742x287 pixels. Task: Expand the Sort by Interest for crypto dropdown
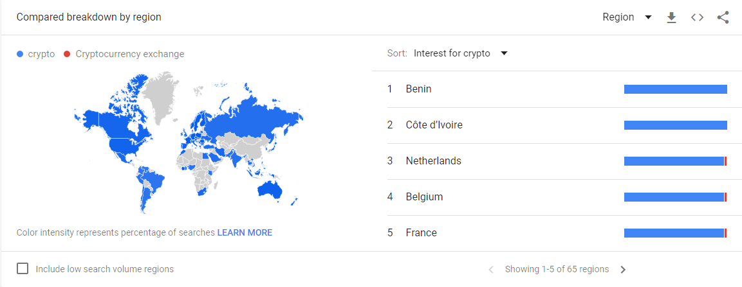[x=460, y=53]
